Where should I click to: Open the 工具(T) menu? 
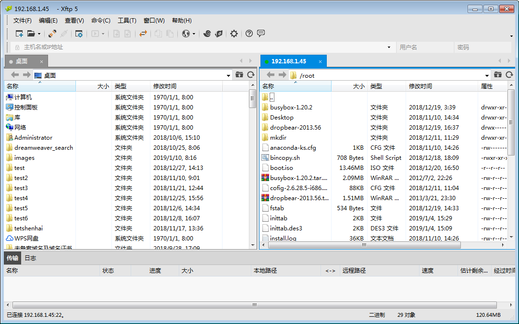tap(127, 21)
